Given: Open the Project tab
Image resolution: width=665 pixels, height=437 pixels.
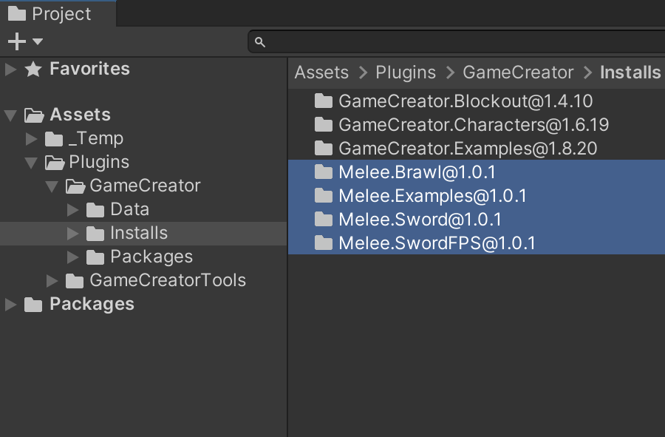Looking at the screenshot, I should click(58, 13).
